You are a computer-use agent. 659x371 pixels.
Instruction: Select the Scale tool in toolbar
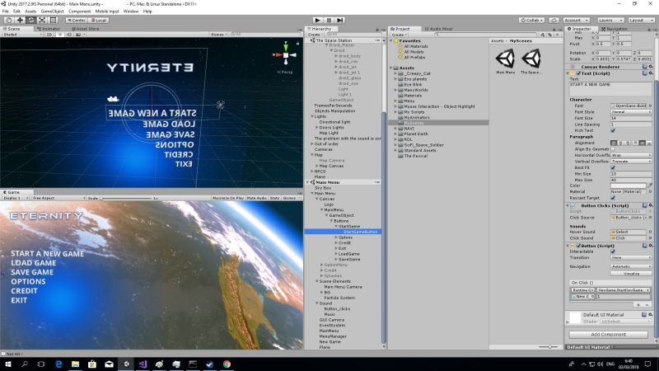pyautogui.click(x=42, y=20)
